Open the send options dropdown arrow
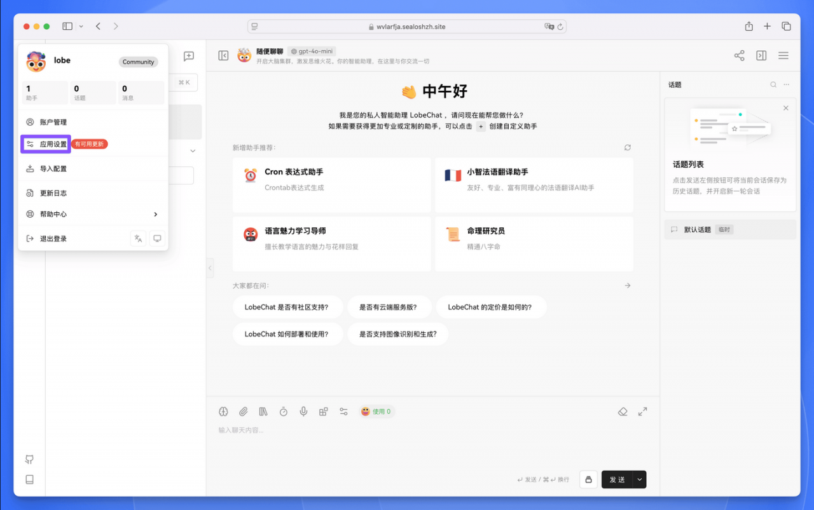 640,480
